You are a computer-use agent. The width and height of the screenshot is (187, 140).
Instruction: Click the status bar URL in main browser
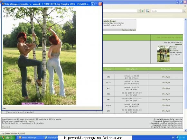13,133
